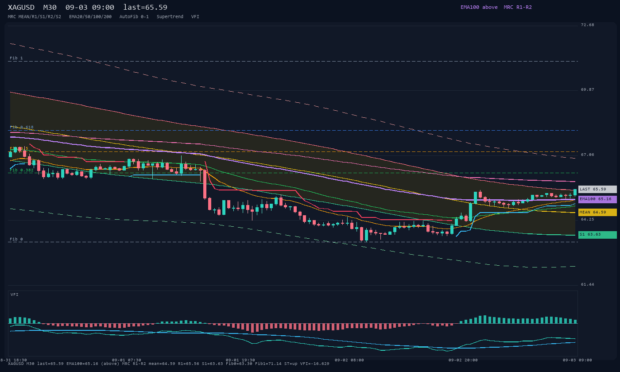
Task: Click the 'Fib 0' level label
Action: click(16, 239)
